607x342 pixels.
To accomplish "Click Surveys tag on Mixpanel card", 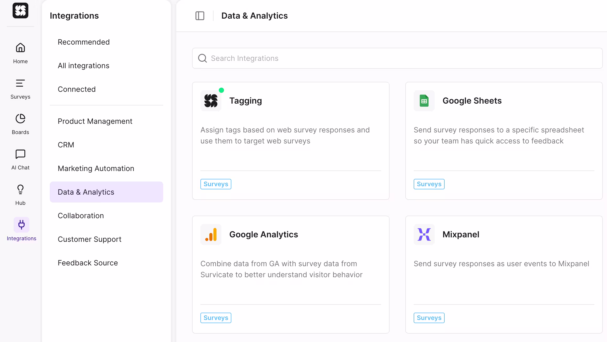I will (x=429, y=318).
